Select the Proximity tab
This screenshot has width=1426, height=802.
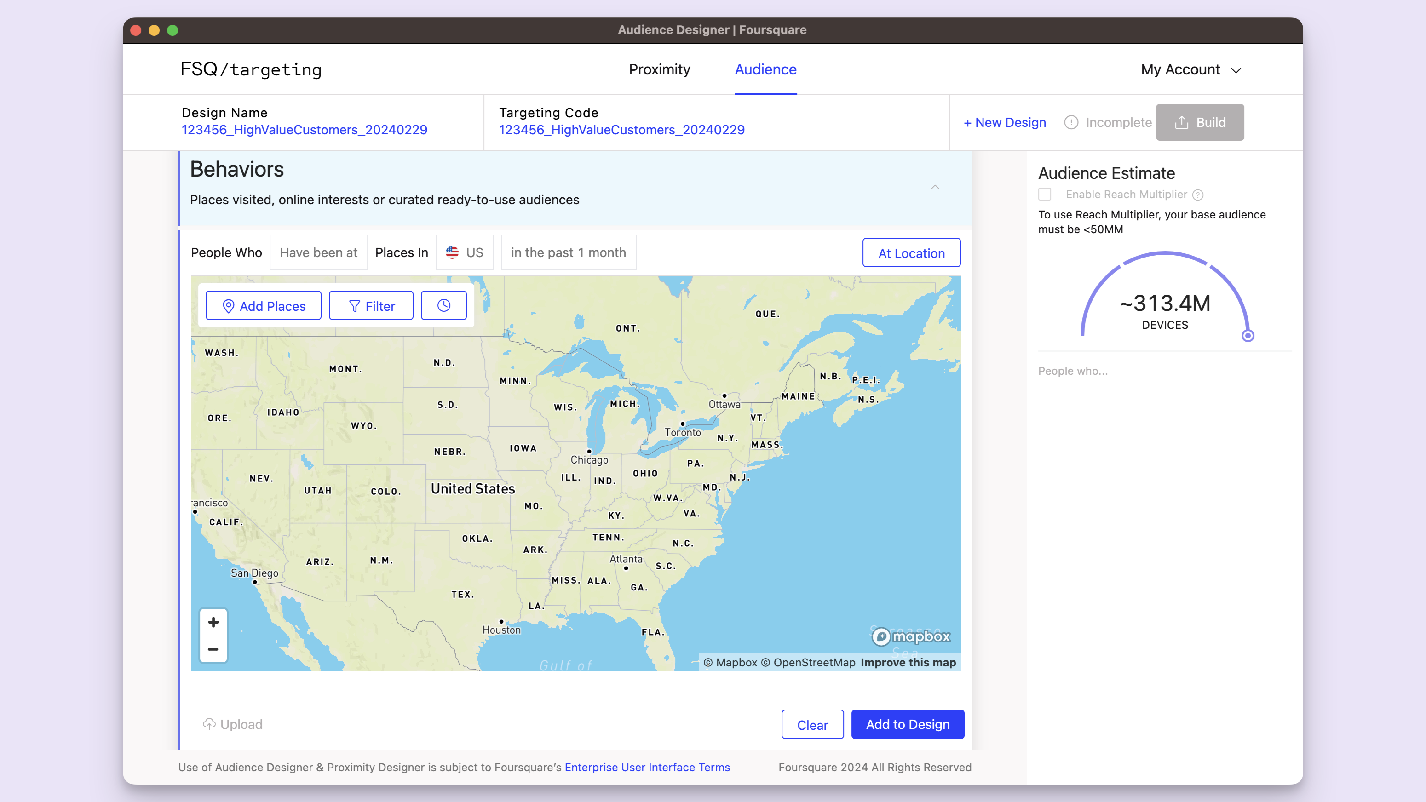[x=659, y=69]
